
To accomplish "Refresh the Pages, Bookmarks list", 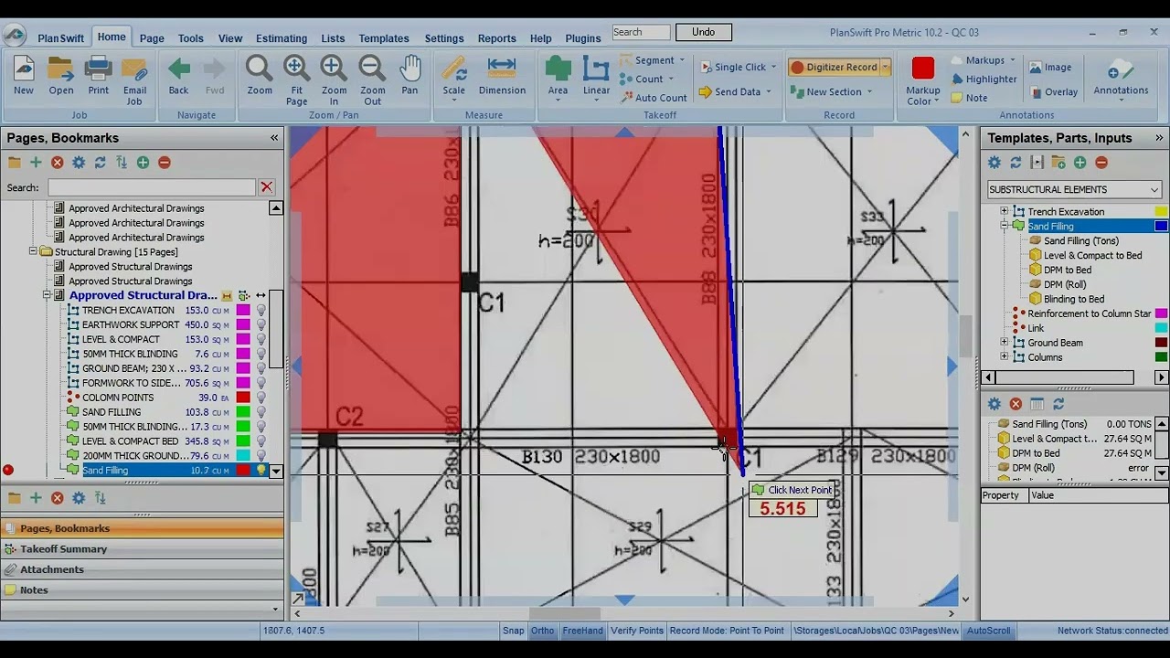I will [x=100, y=163].
